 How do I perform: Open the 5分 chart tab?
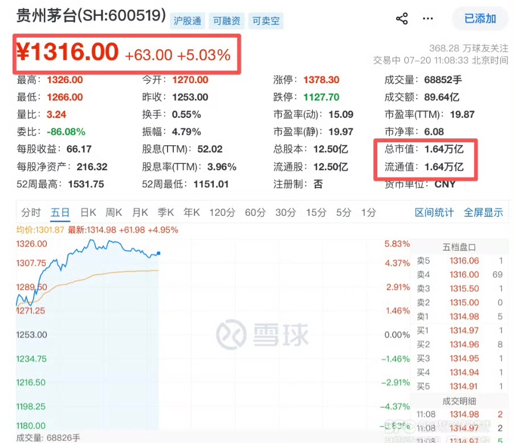(344, 212)
